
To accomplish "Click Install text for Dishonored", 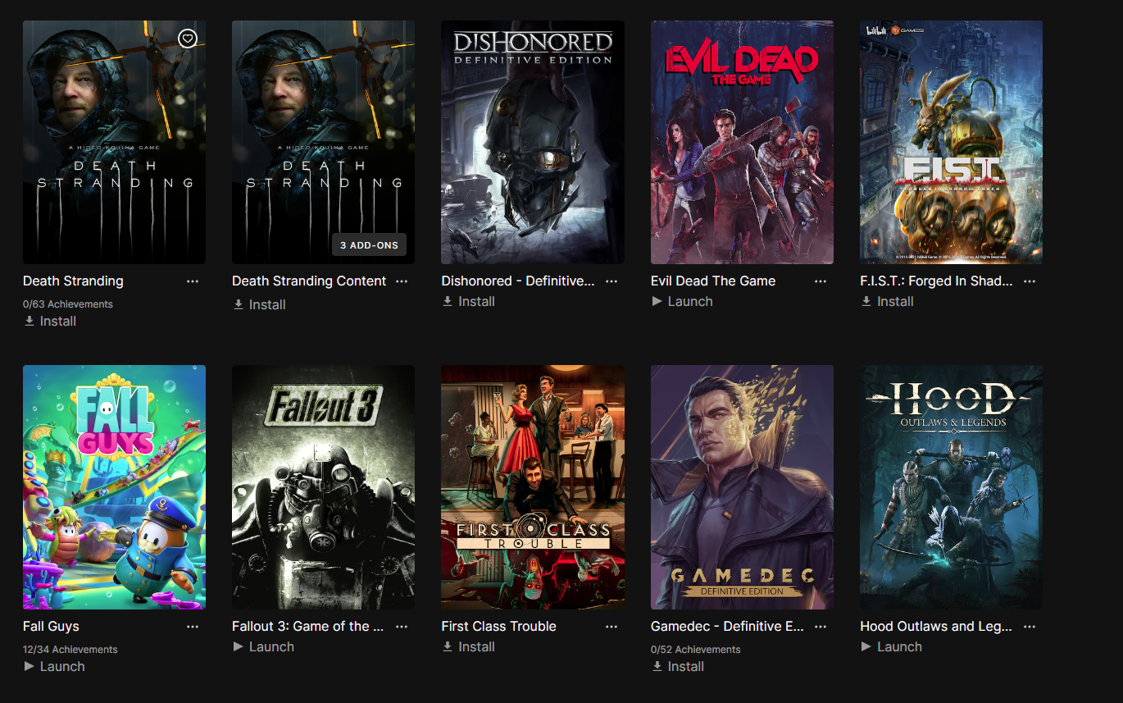I will pyautogui.click(x=476, y=302).
